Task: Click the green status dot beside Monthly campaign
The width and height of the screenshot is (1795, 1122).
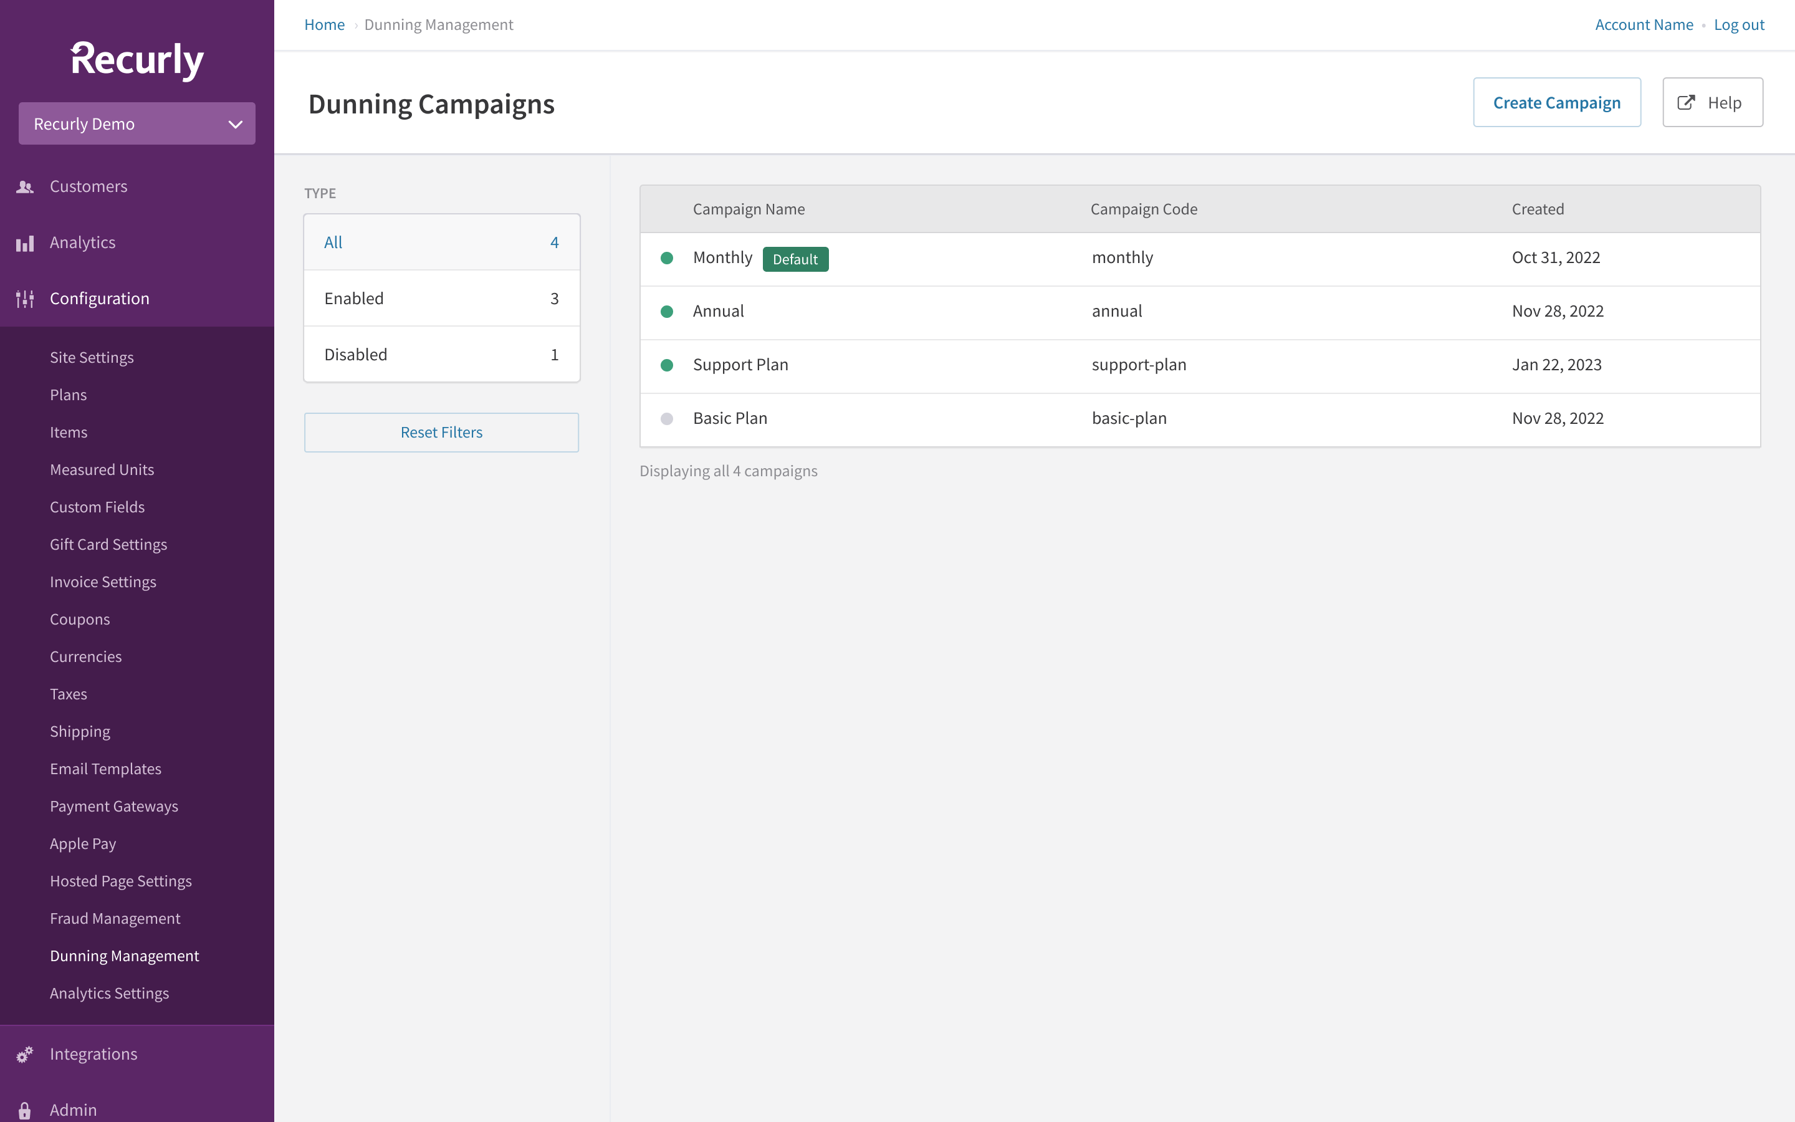Action: tap(667, 257)
